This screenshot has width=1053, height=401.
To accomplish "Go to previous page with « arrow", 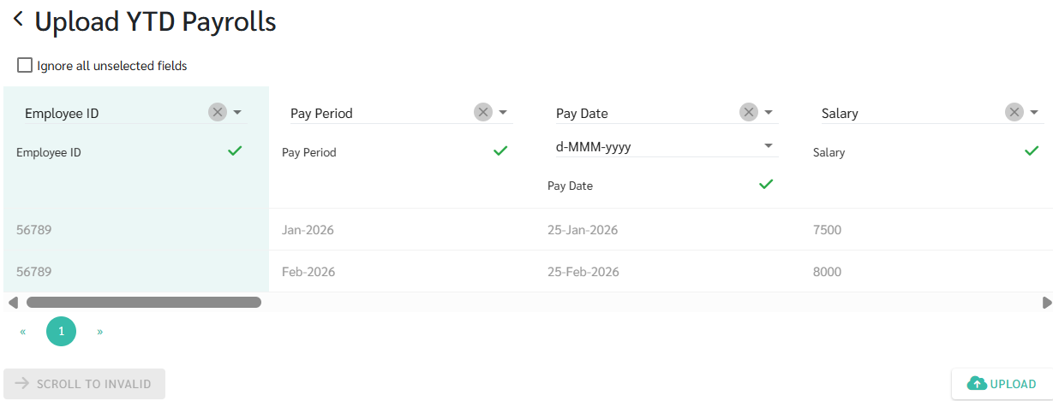I will (x=23, y=331).
